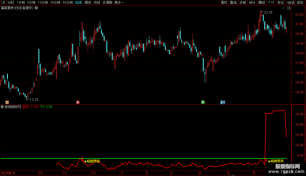
Task: Select the 5分钟 period tab
Action: tap(31, 2)
